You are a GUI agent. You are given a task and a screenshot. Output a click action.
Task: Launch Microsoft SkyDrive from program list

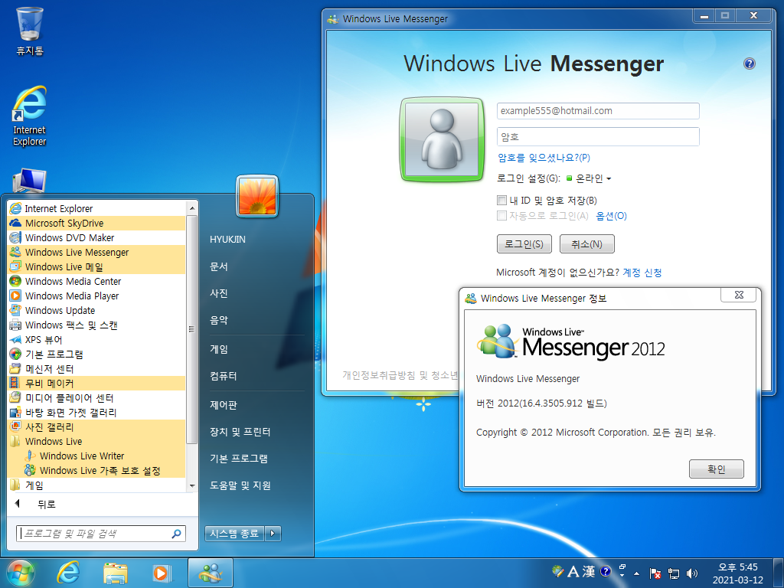(97, 223)
